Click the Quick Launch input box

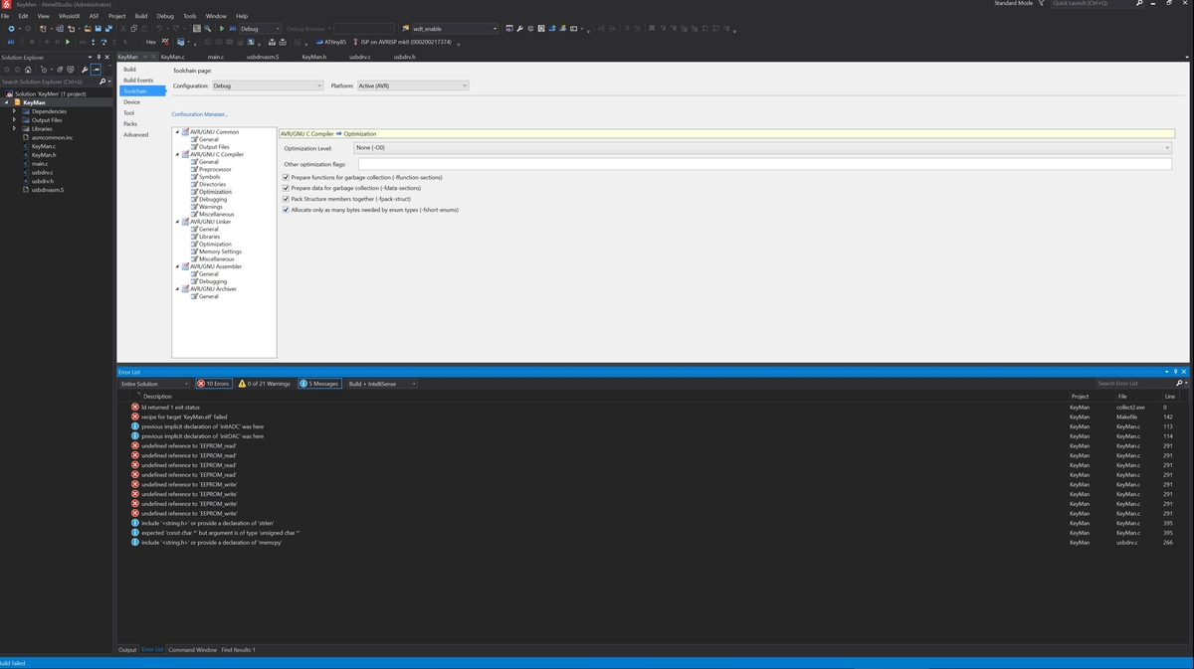pyautogui.click(x=1092, y=3)
